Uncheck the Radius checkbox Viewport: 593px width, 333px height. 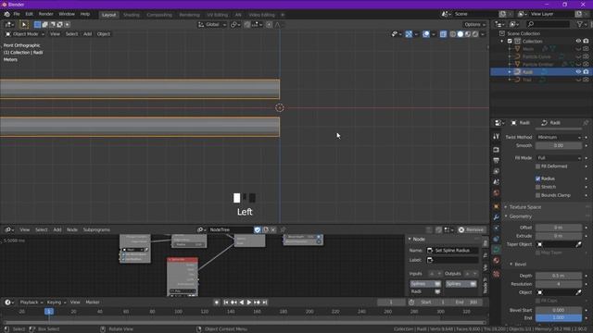[537, 179]
